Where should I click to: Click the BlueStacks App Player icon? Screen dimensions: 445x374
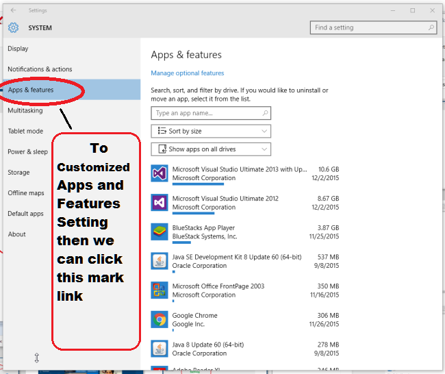[160, 232]
